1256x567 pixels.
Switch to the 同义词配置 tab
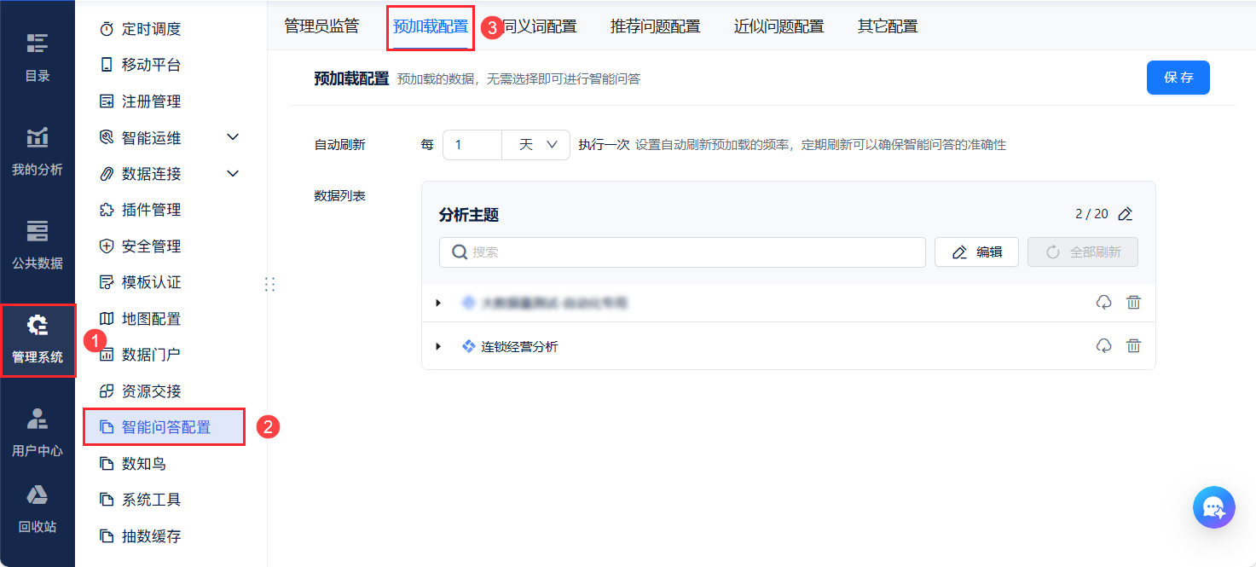click(540, 26)
